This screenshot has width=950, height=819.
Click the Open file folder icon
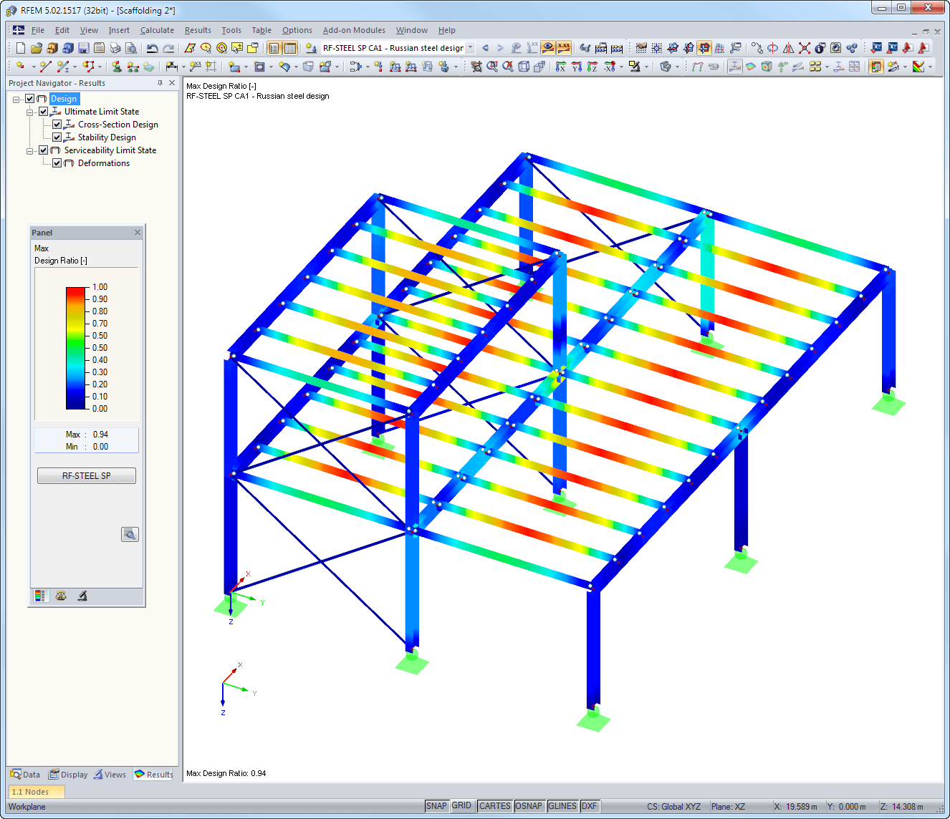(x=36, y=48)
